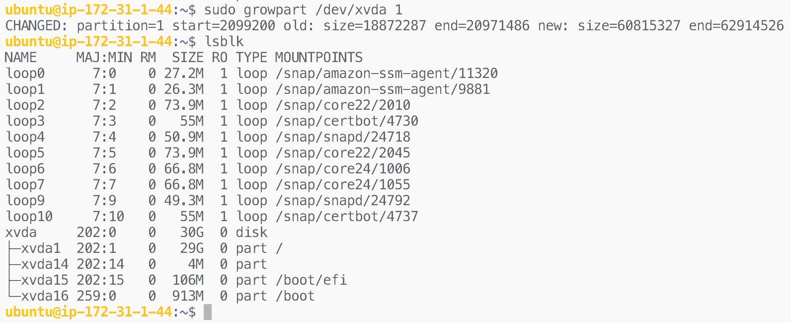Click the word CHANGED in growpart output

point(33,25)
